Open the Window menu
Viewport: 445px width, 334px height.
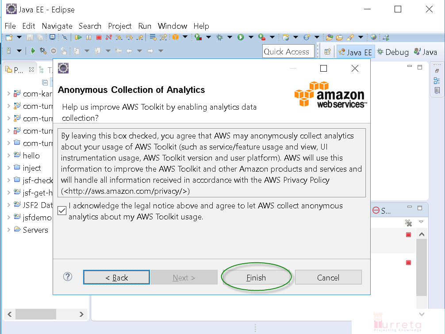(x=173, y=26)
